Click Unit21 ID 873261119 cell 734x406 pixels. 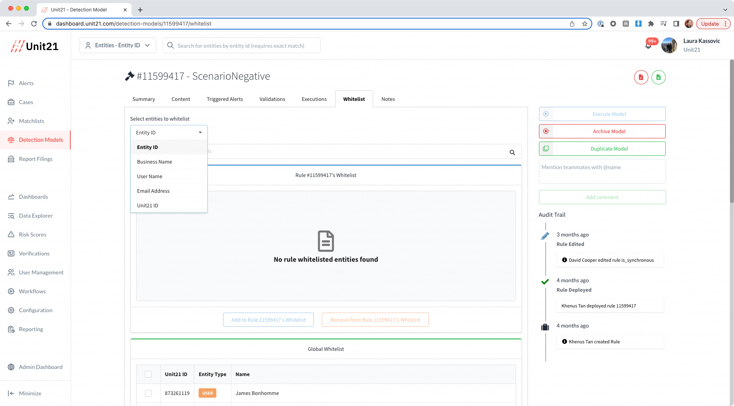(177, 393)
